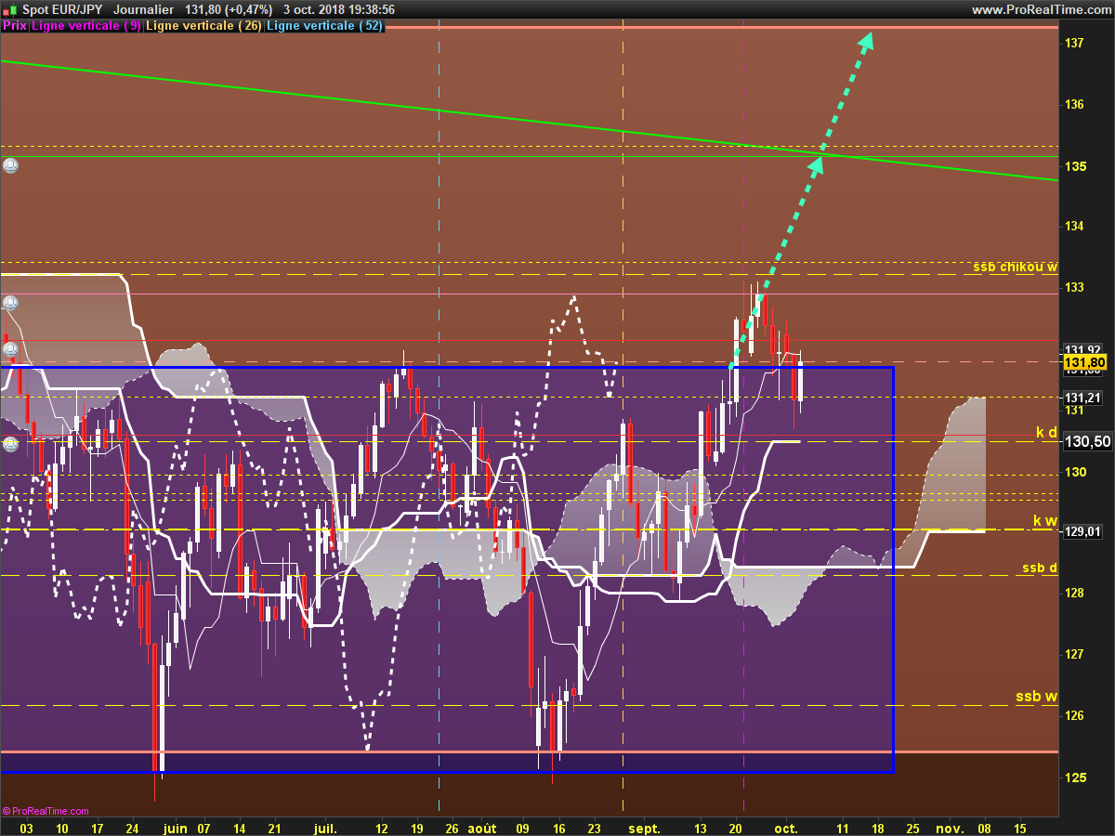Click the 130,50 price level label
The image size is (1115, 836).
point(1084,442)
